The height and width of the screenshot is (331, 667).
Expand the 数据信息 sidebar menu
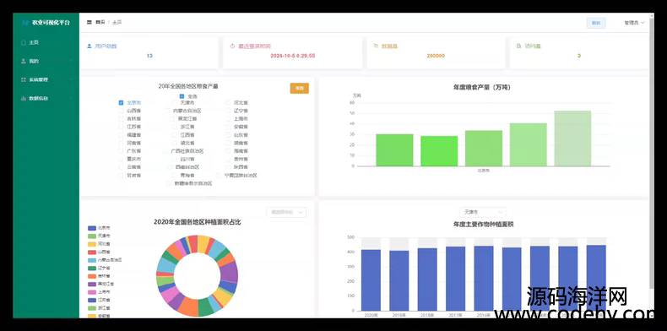click(x=46, y=98)
